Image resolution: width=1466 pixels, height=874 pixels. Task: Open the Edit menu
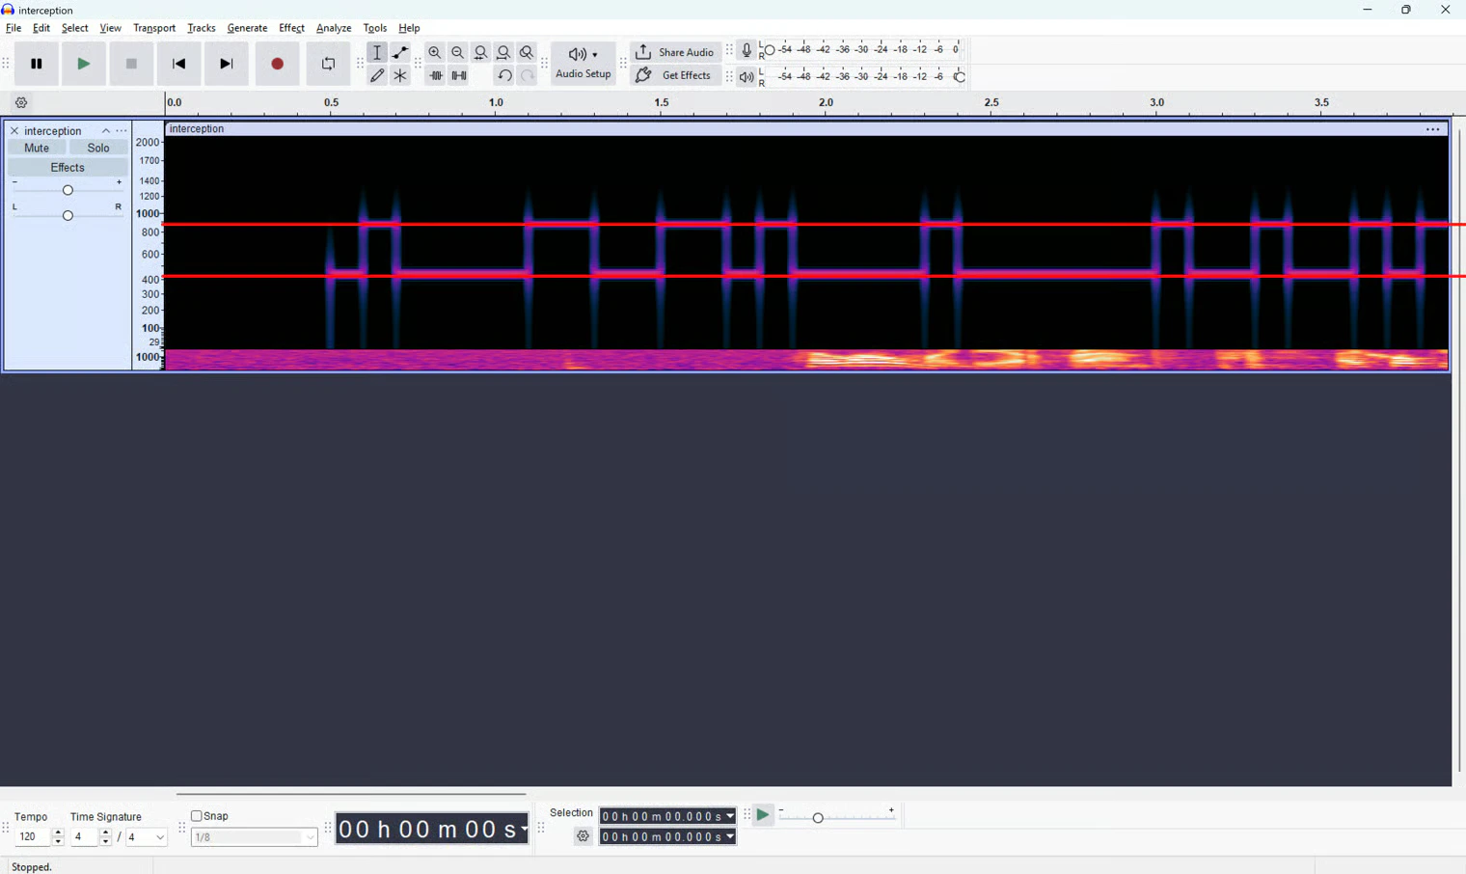[41, 29]
